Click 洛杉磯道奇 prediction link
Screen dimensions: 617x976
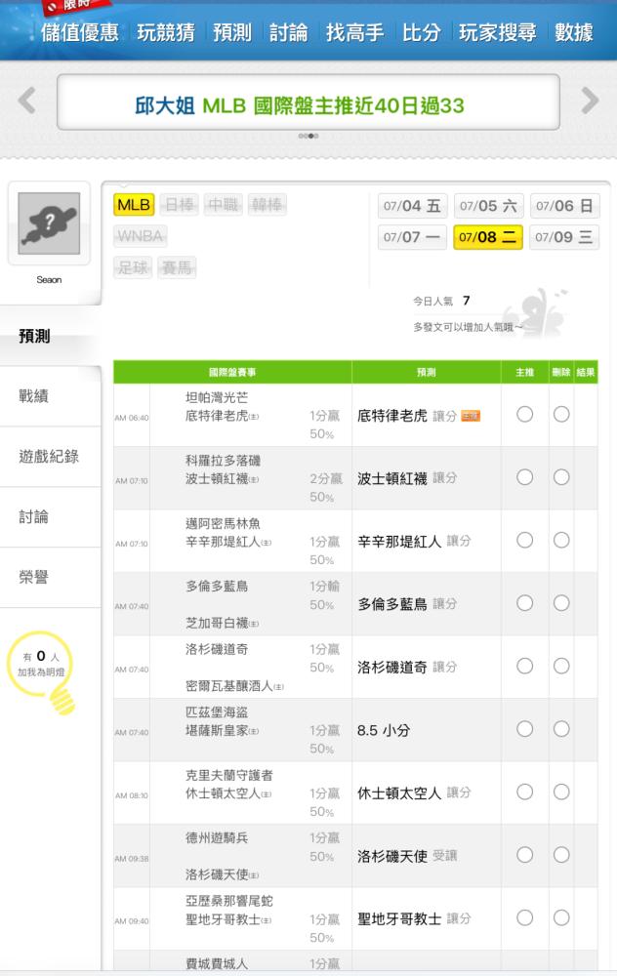[393, 667]
